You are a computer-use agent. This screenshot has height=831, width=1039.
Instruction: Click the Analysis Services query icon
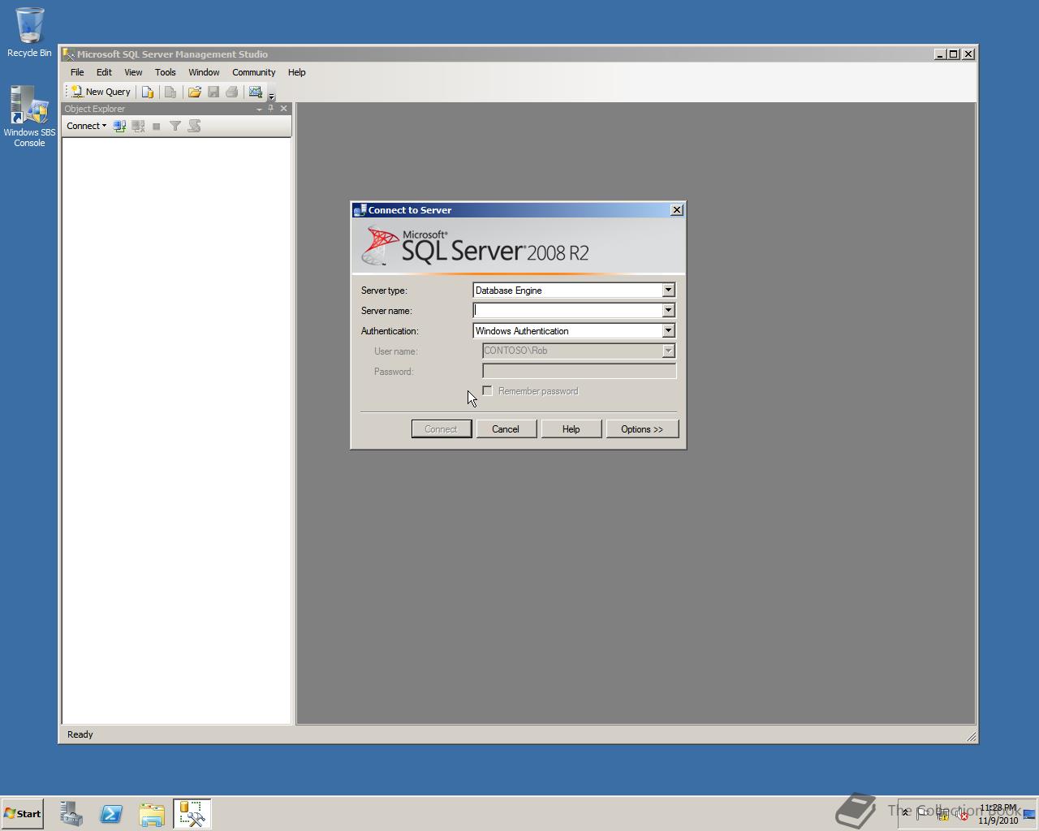pyautogui.click(x=170, y=92)
